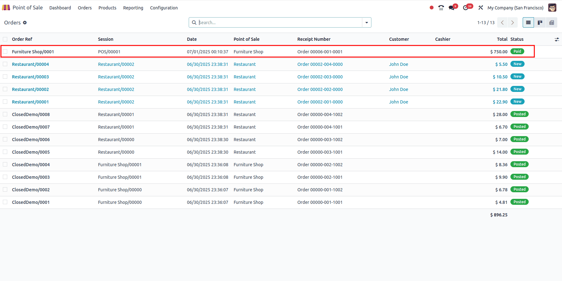Viewport: 562px width, 281px height.
Task: Open order ClosedDemo/0004
Action: (31, 165)
